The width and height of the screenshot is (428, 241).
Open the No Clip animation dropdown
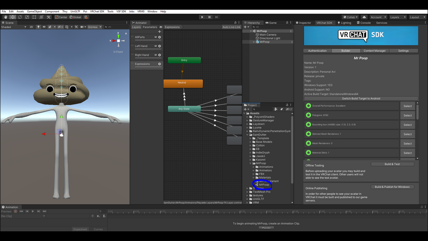(x=23, y=216)
